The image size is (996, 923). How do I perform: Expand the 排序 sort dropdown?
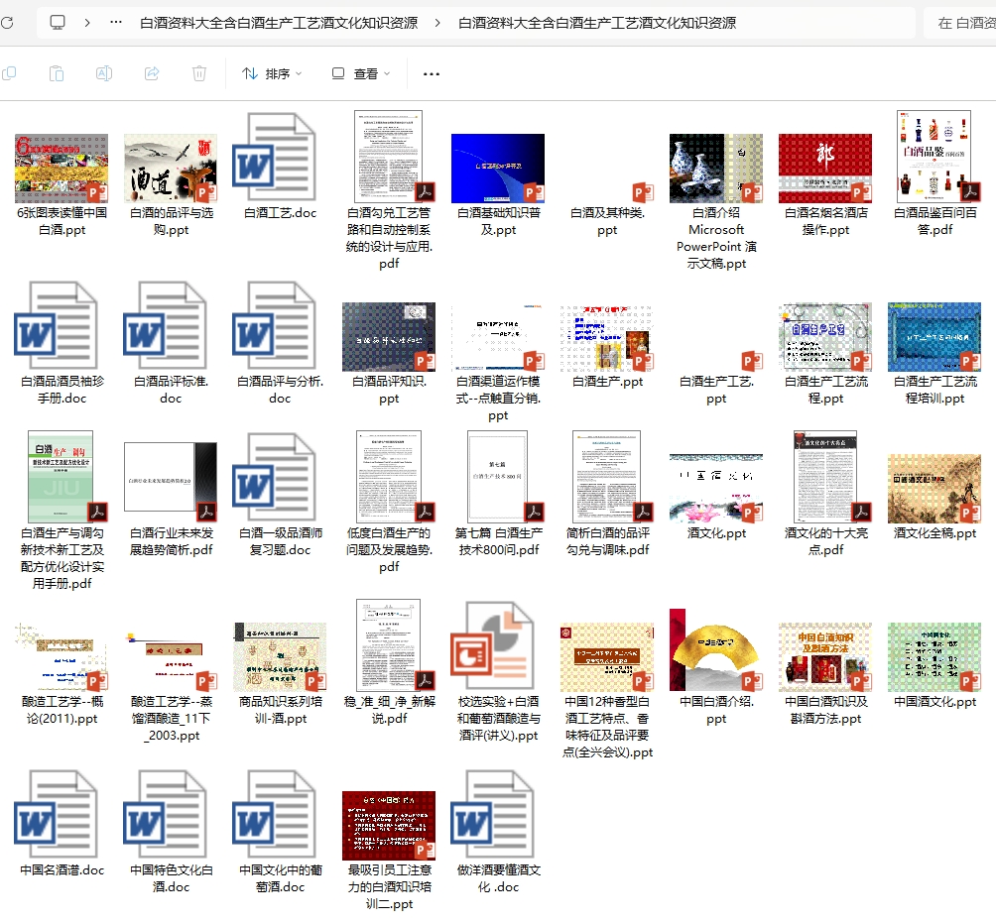[272, 73]
